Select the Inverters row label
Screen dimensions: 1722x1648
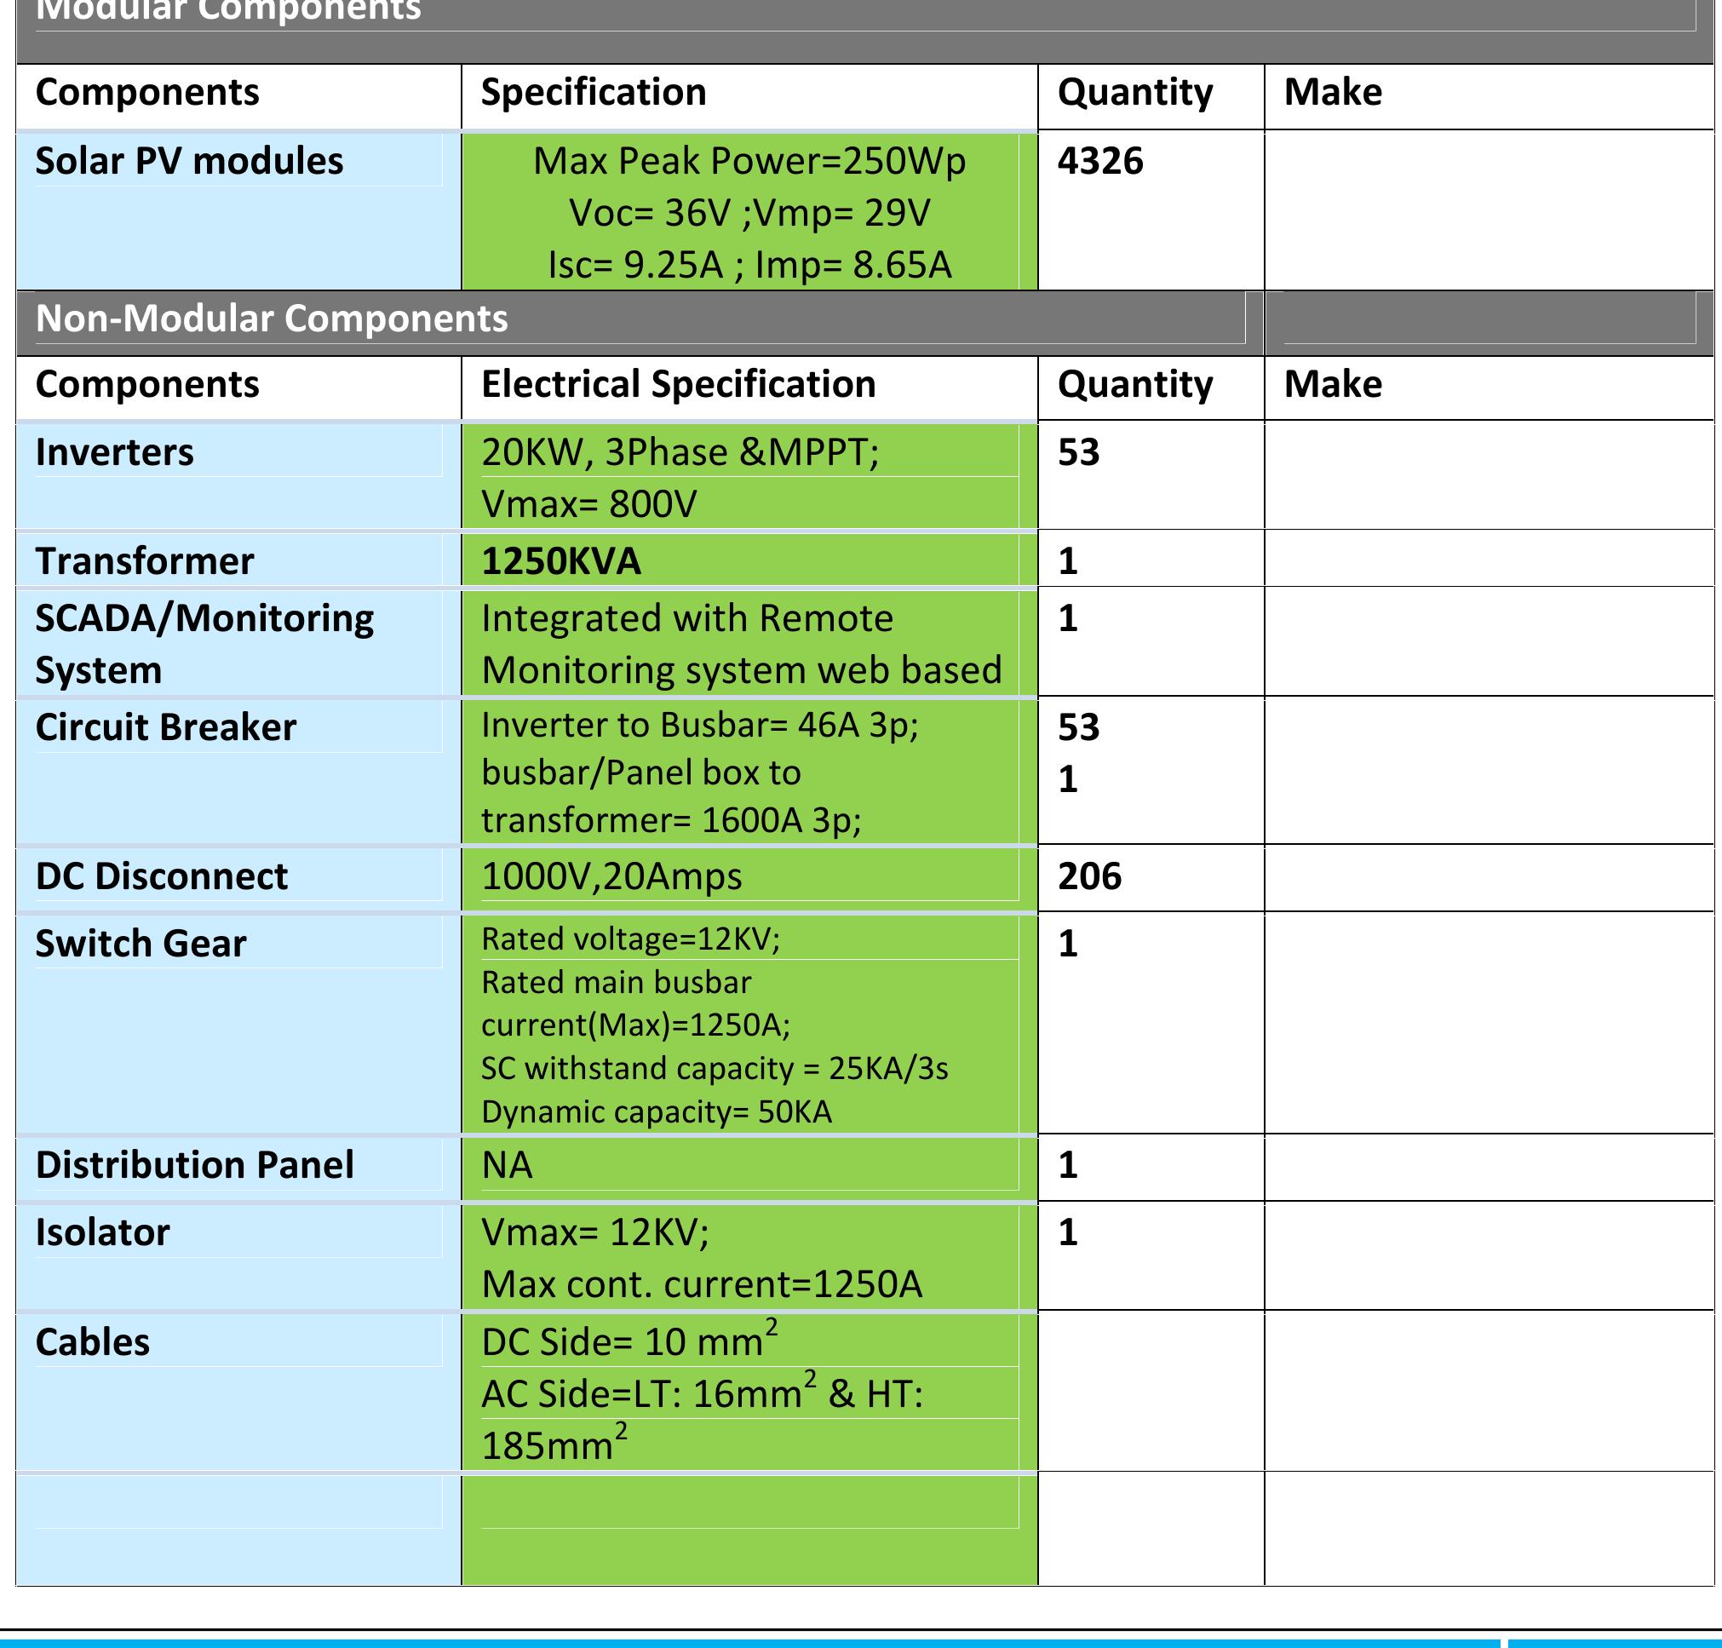[114, 452]
